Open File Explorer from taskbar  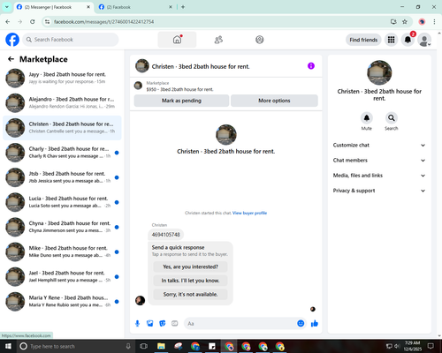[x=161, y=346]
